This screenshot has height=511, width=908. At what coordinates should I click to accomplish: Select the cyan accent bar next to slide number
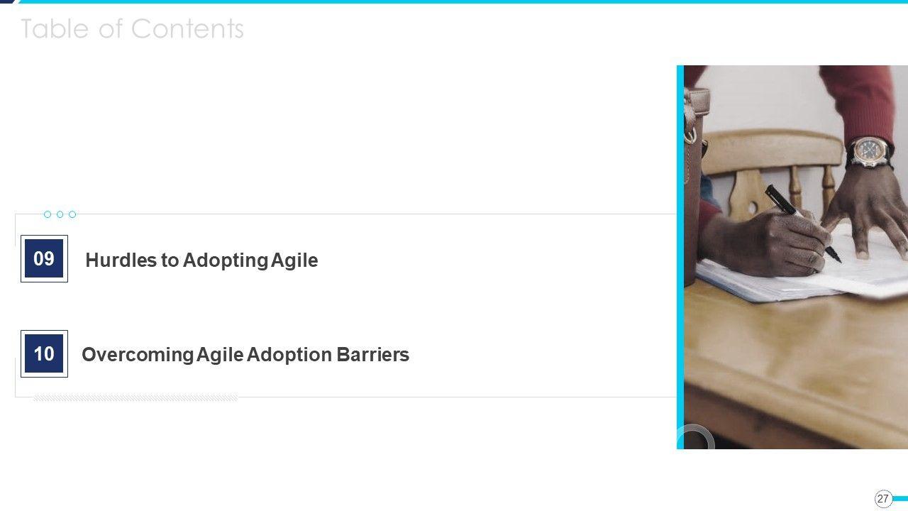pos(900,499)
